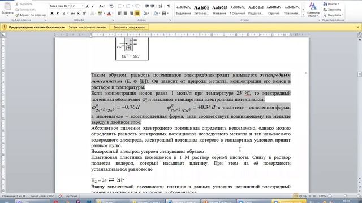
Task: Increase paragraph indent
Action: point(153,6)
